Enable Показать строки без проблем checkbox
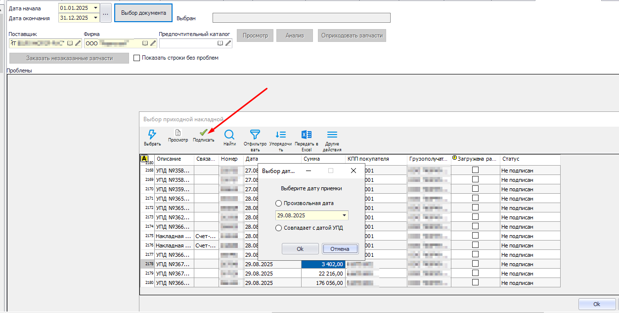 [x=137, y=58]
